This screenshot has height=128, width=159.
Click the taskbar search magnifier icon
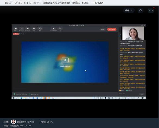click(17, 98)
